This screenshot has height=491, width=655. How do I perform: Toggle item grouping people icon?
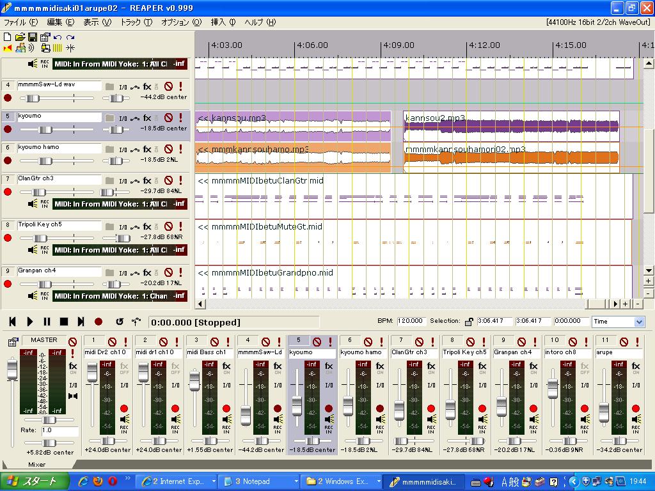pyautogui.click(x=20, y=49)
